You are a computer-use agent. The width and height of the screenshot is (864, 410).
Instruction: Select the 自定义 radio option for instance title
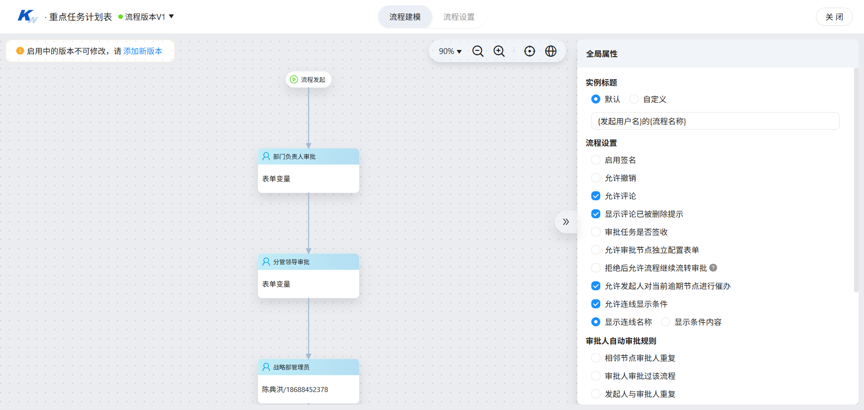634,99
